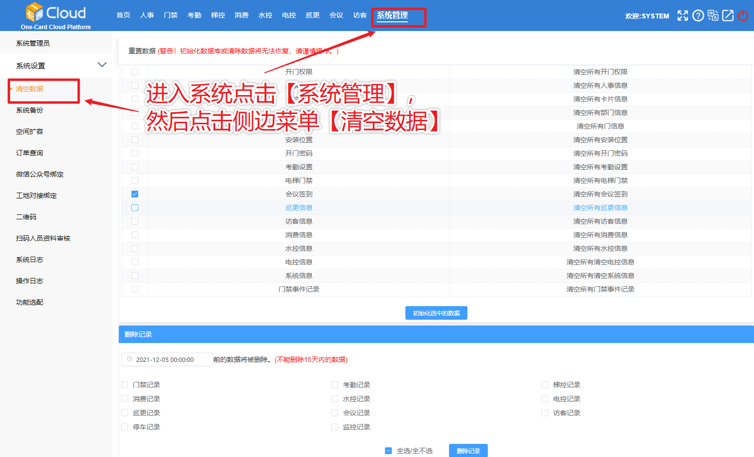Check the 巡更信息 row checkbox

click(135, 208)
